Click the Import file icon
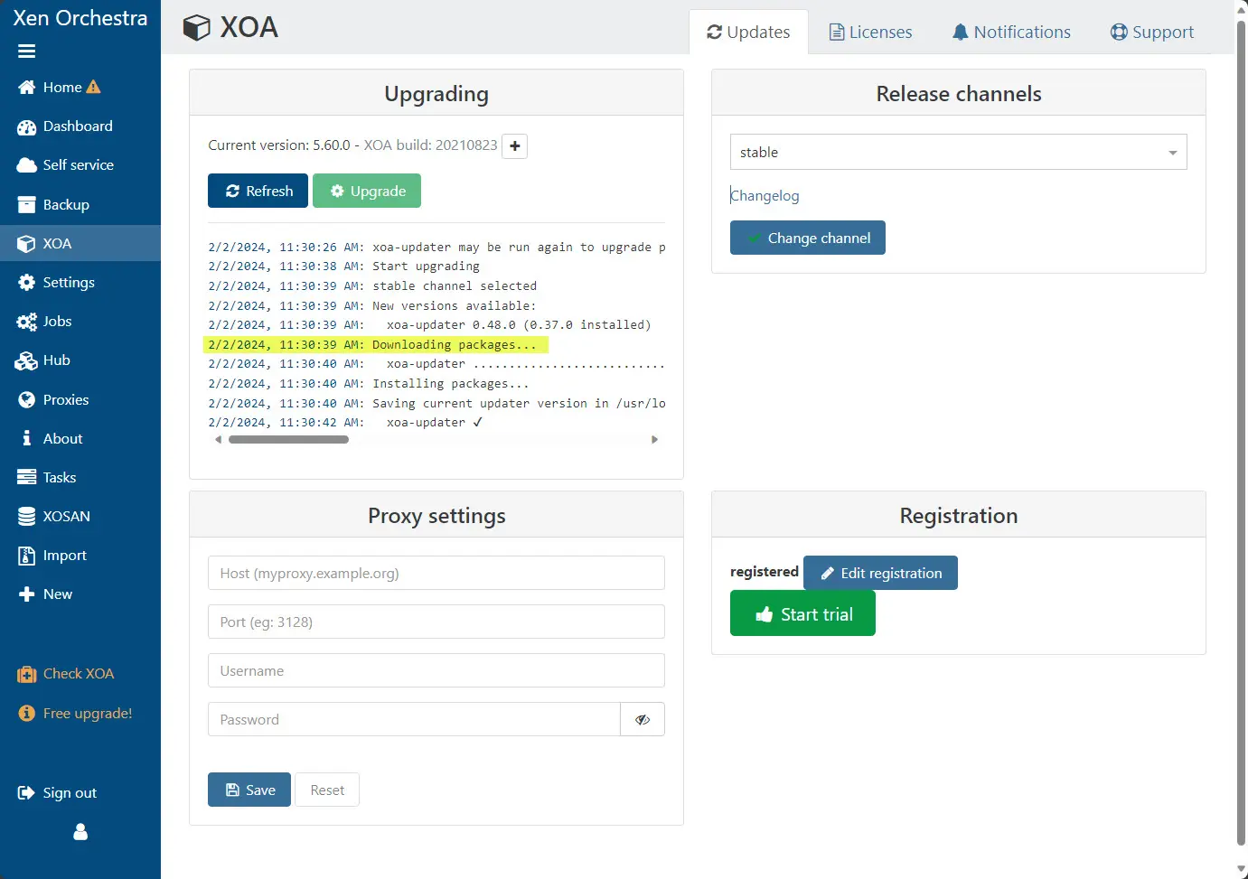This screenshot has height=879, width=1248. pos(27,556)
